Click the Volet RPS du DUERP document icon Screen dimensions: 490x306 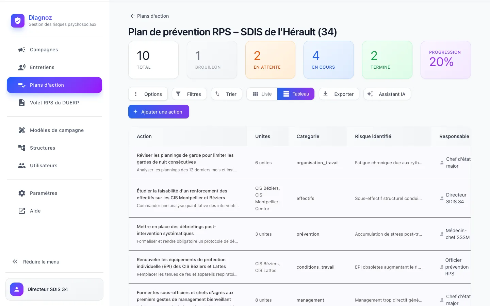(x=22, y=103)
